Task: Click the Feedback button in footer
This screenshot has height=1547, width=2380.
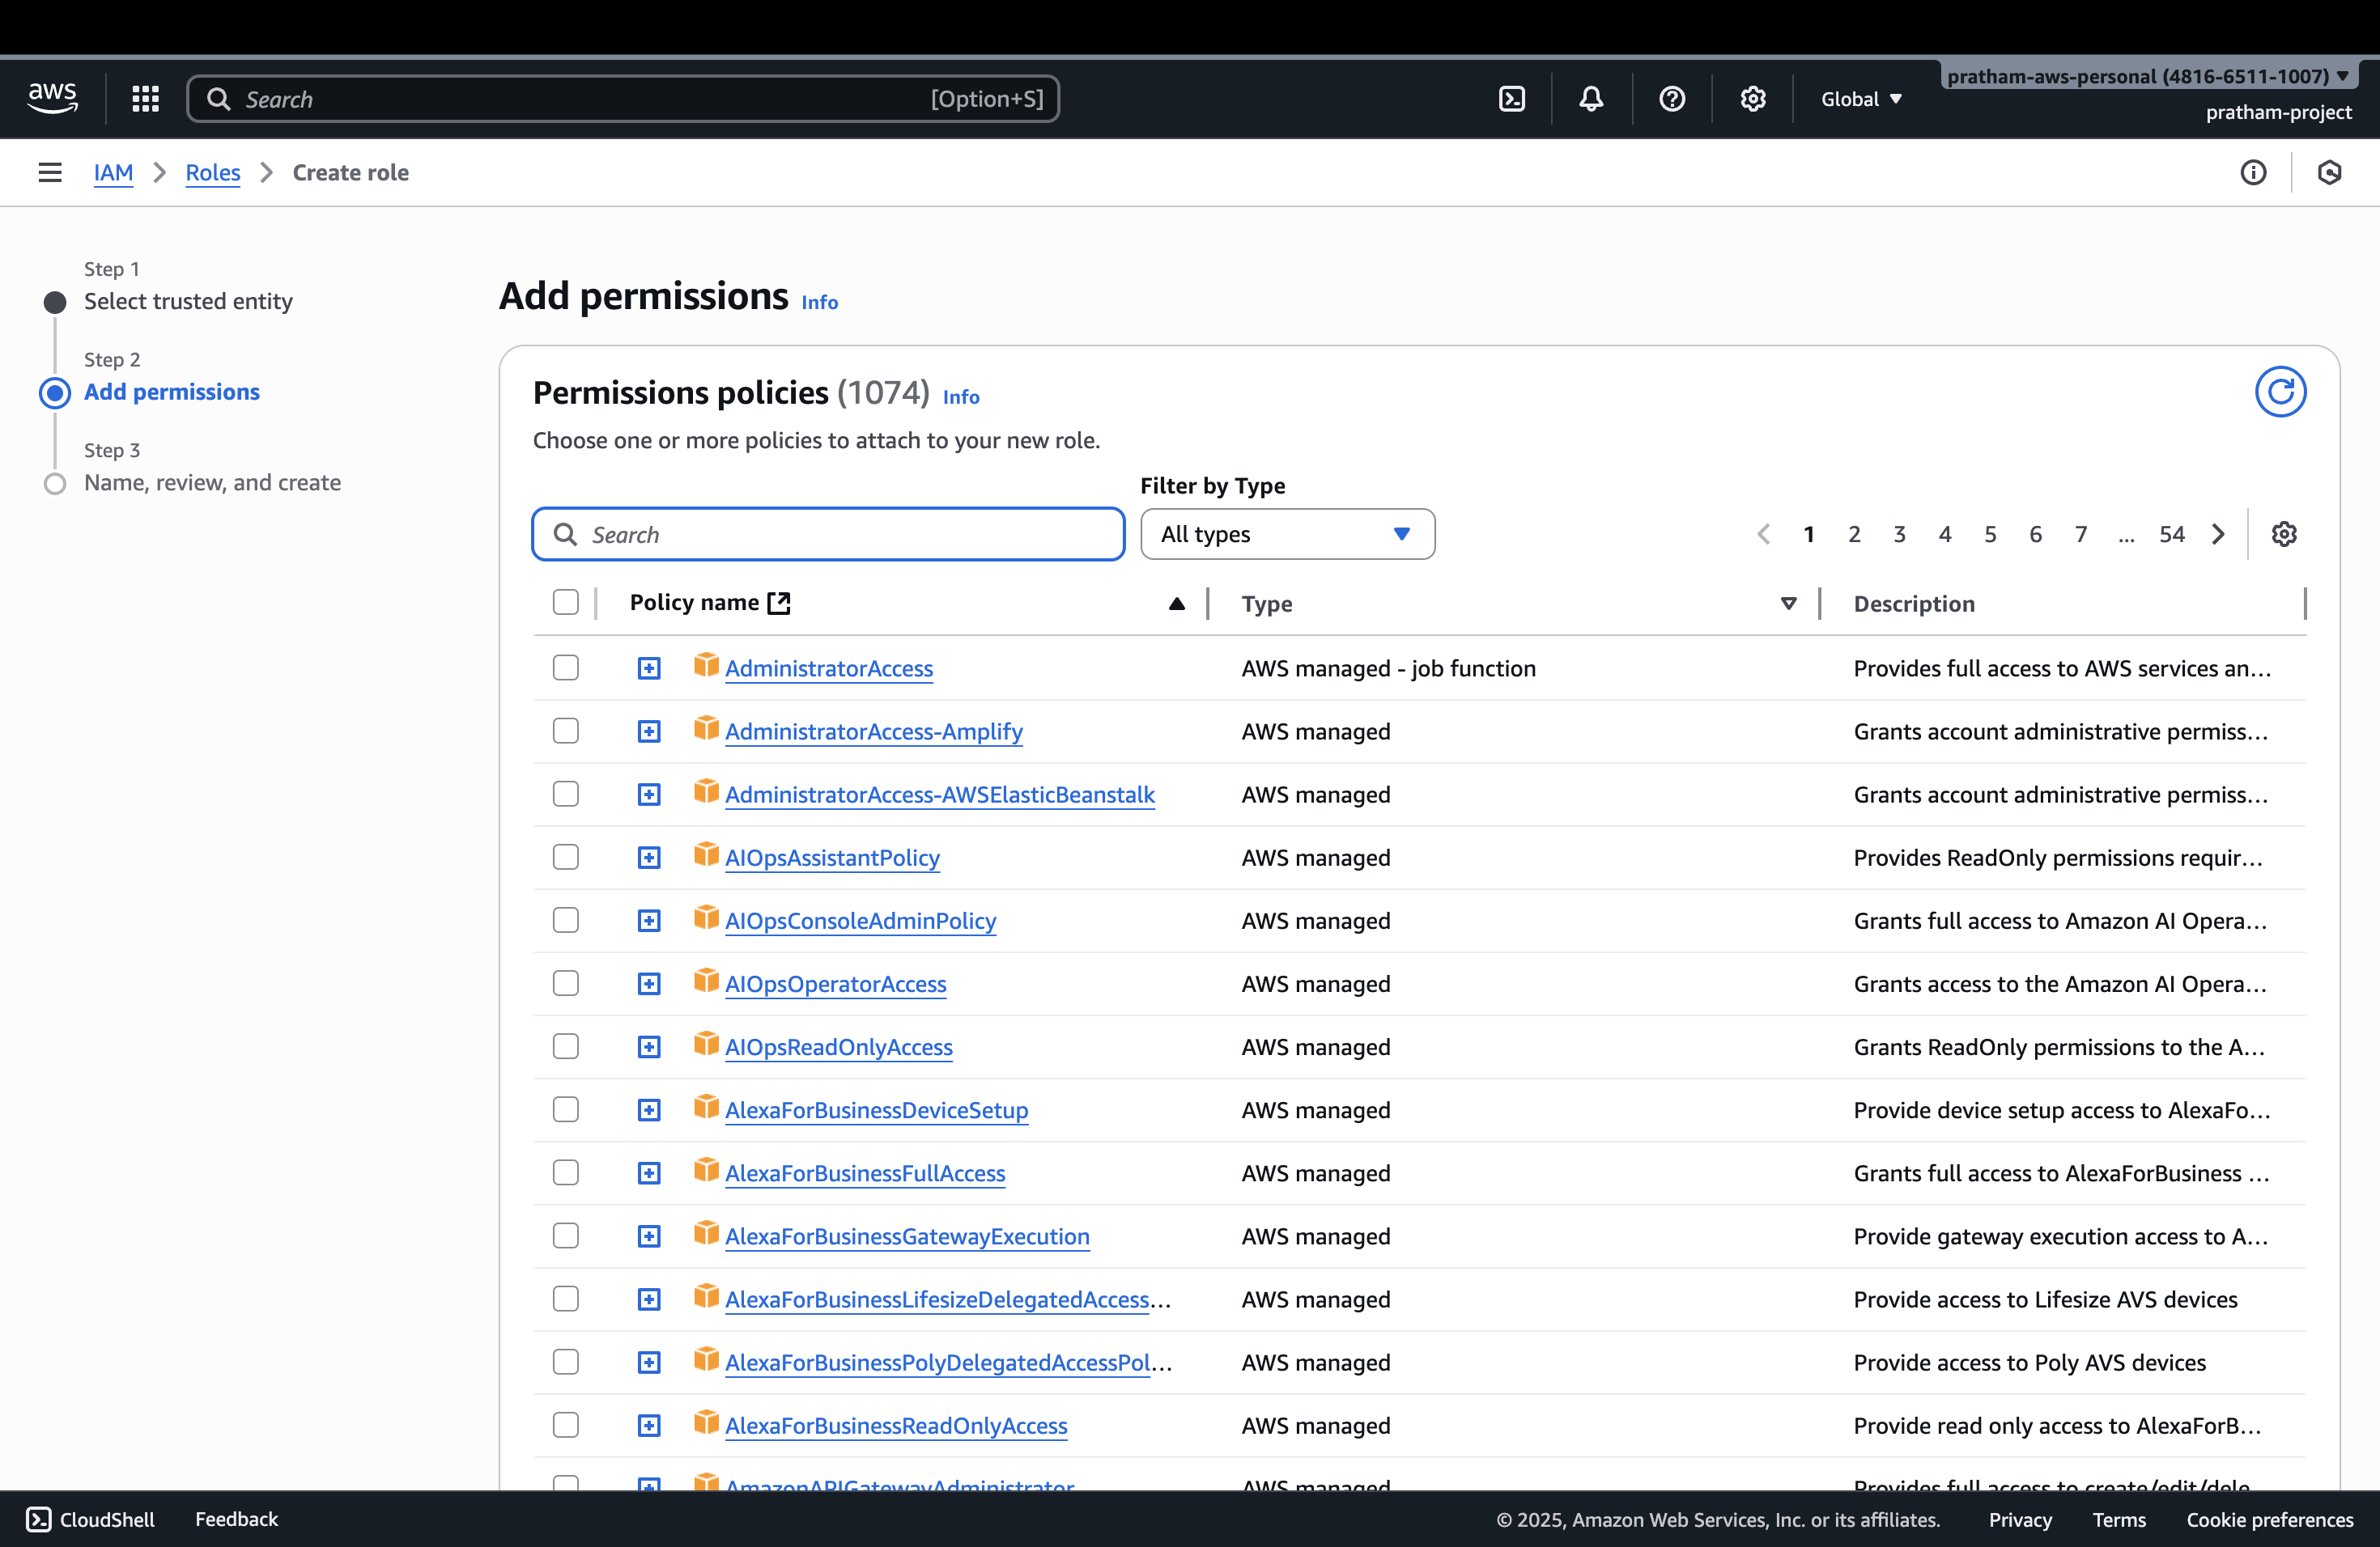Action: [x=236, y=1519]
